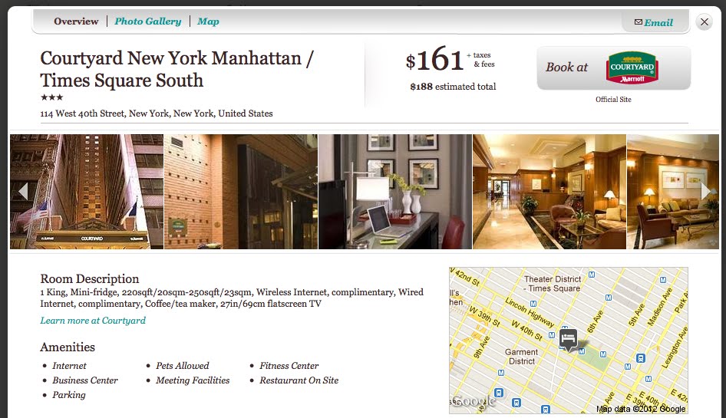The image size is (726, 418).
Task: Advance gallery with the right arrow
Action: 705,191
